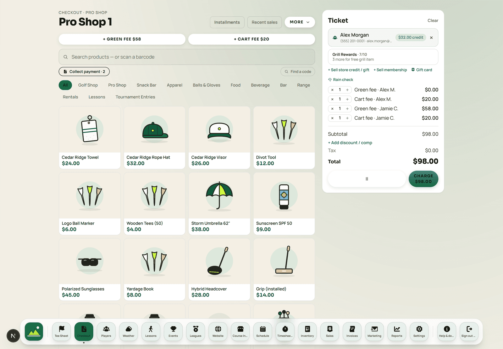
Task: Open Leagues in the dock
Action: click(196, 331)
